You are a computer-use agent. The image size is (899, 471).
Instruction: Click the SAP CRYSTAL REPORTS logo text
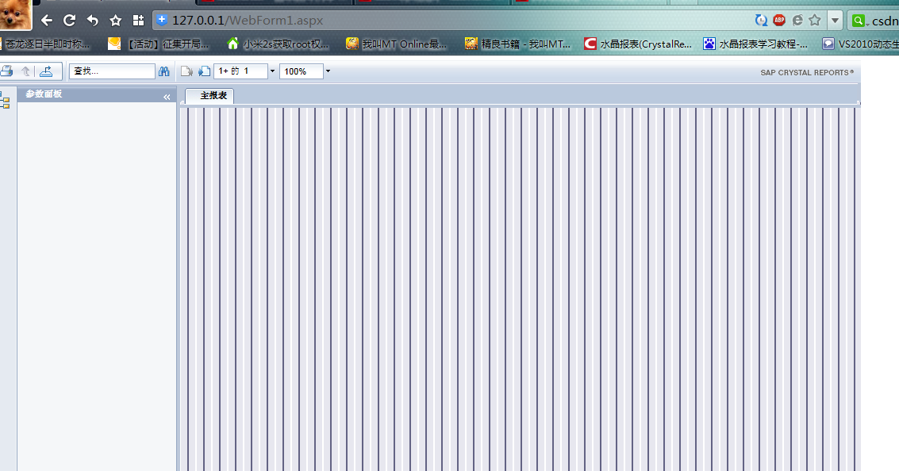(807, 72)
